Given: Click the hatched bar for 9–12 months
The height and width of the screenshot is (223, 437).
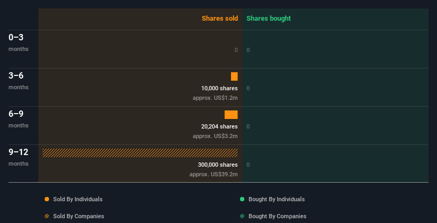Looking at the screenshot, I should (140, 153).
